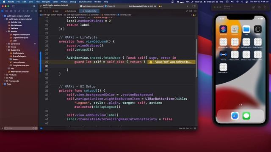The height and width of the screenshot is (152, 271).
Task: Open the macOS Spotlight search icon
Action: tap(242, 2)
